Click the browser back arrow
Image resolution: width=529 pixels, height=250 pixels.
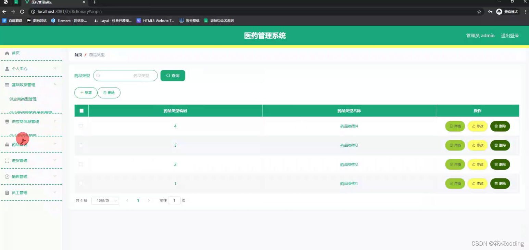(4, 12)
